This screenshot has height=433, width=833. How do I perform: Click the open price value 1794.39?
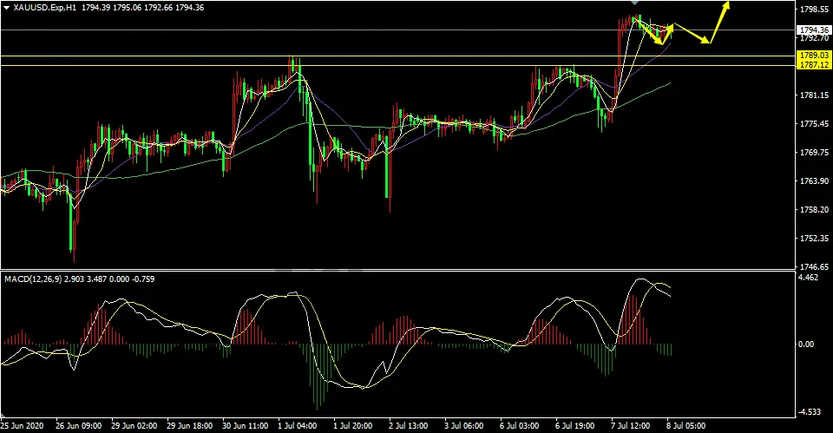pos(95,8)
